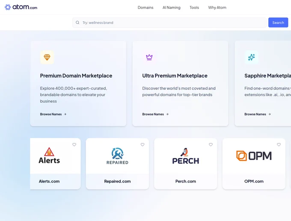Open the Repaired logo thumbnail
Viewport: 291px width, 221px height.
pyautogui.click(x=117, y=156)
